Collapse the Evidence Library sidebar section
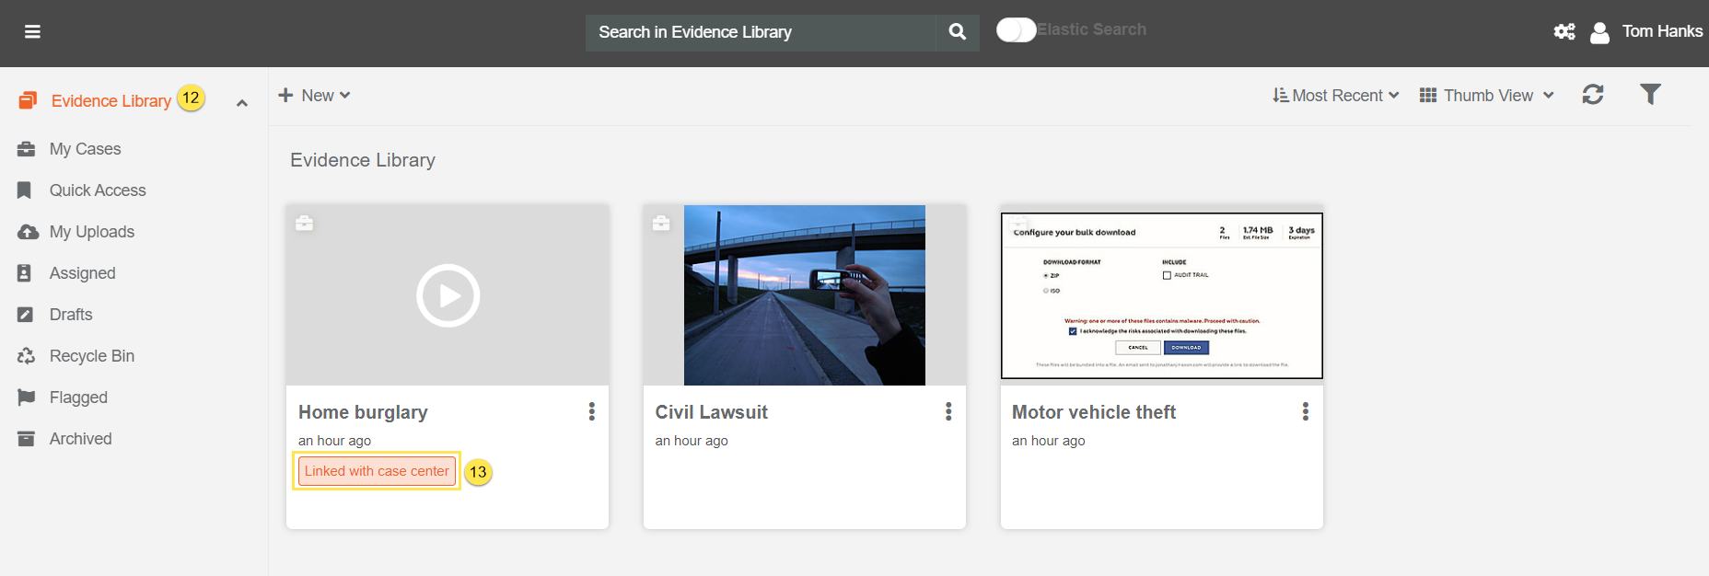The width and height of the screenshot is (1709, 576). click(242, 103)
